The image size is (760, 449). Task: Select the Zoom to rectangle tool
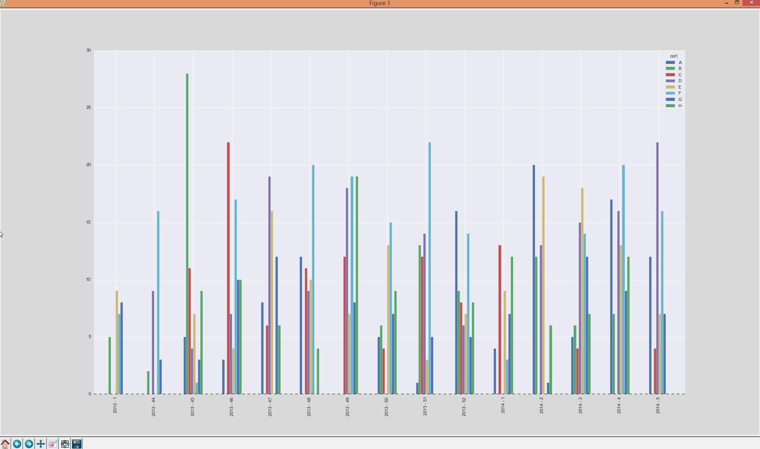(53, 443)
